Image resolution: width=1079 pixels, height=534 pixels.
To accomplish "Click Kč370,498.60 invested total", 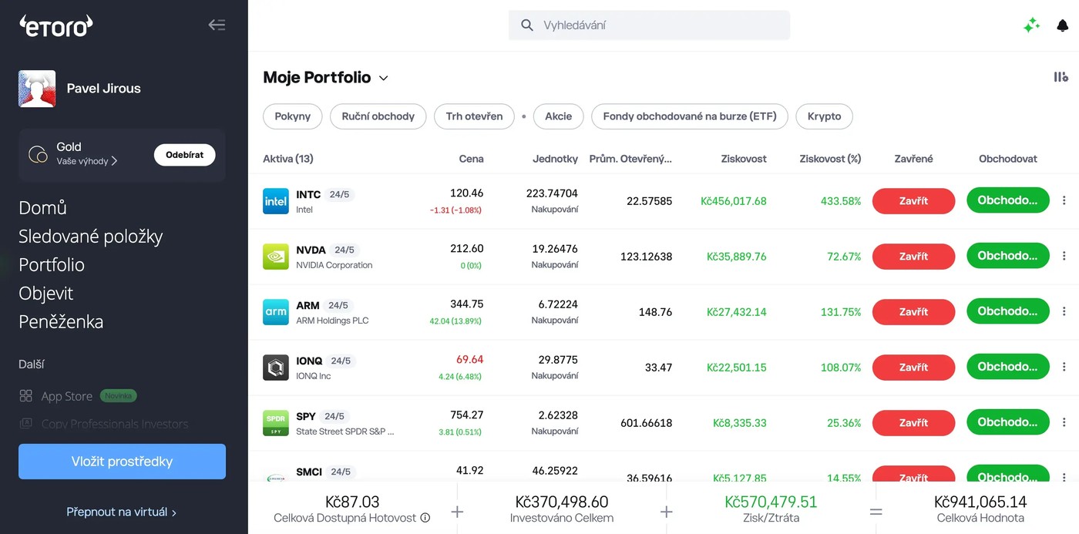I will click(562, 502).
